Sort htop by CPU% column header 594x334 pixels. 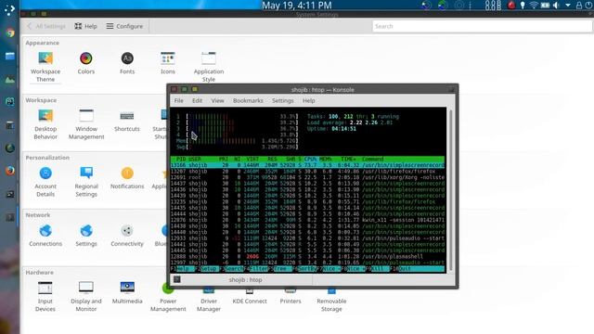tap(311, 159)
